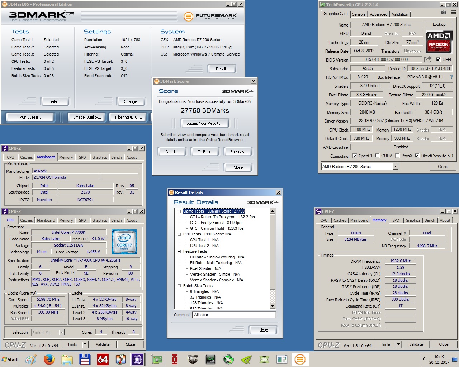Open Tools dropdown arrow in CPU-Z Memory window
The width and height of the screenshot is (459, 367).
point(398,344)
